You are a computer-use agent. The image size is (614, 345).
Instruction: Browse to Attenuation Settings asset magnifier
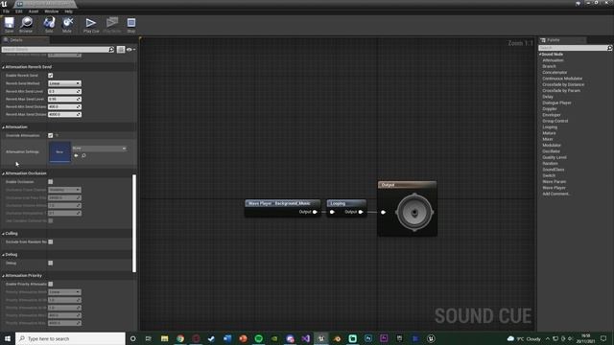coord(83,155)
